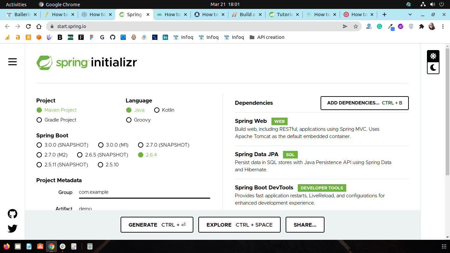The image size is (450, 253).
Task: Click the Spring Data JPA dependency entry
Action: coord(322,162)
